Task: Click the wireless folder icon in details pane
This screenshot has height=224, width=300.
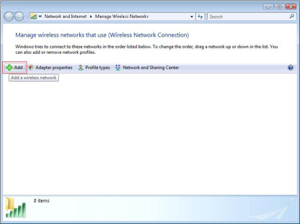Action: (x=15, y=207)
